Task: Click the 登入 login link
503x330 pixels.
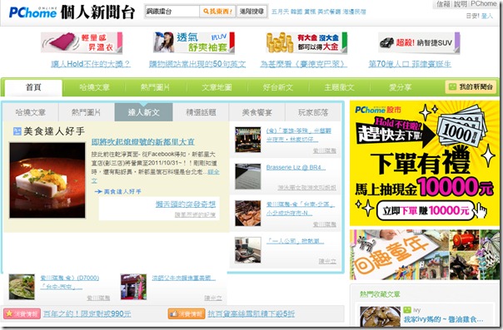Action: coord(486,16)
